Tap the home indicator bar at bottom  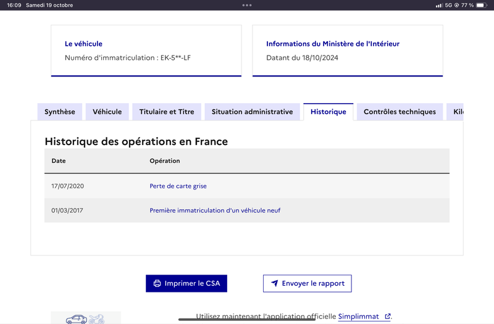(247, 319)
